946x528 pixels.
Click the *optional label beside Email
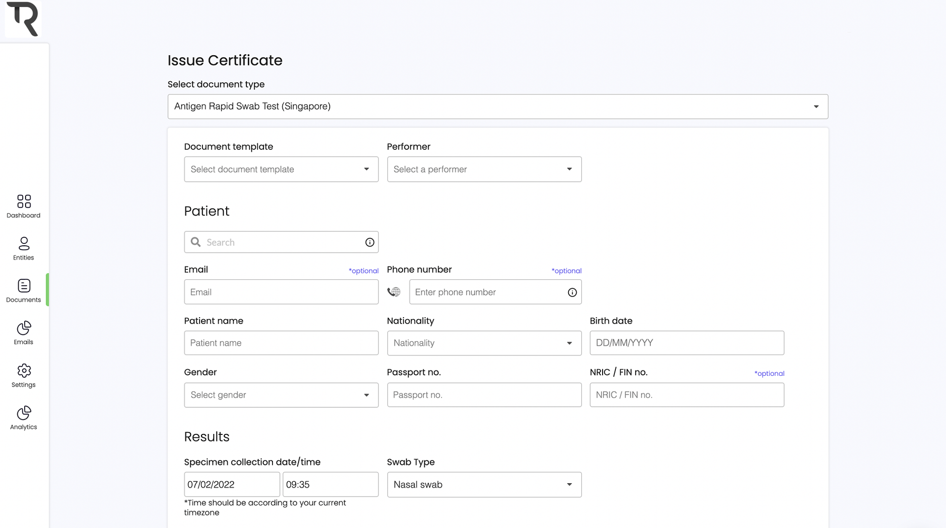(364, 271)
